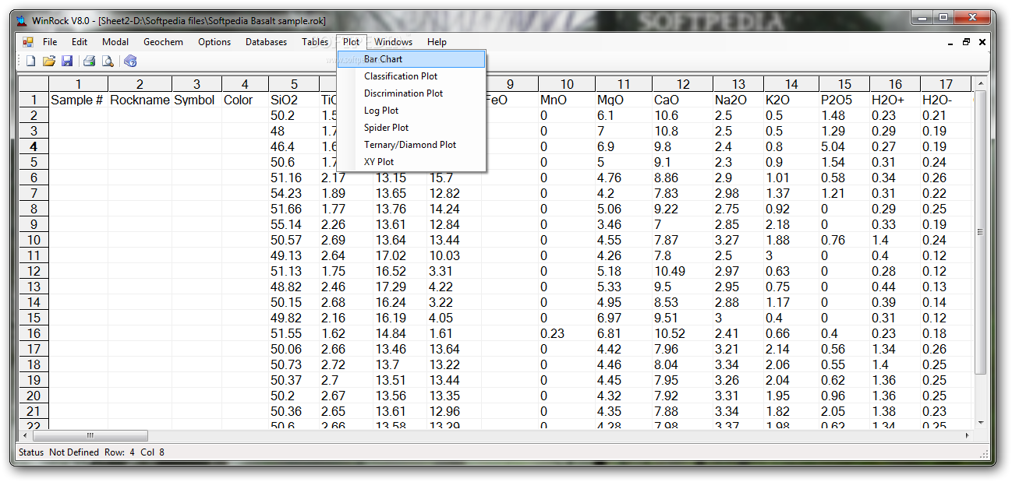The height and width of the screenshot is (482, 1012).
Task: Save the sheet with the floppy disk icon
Action: [x=67, y=61]
